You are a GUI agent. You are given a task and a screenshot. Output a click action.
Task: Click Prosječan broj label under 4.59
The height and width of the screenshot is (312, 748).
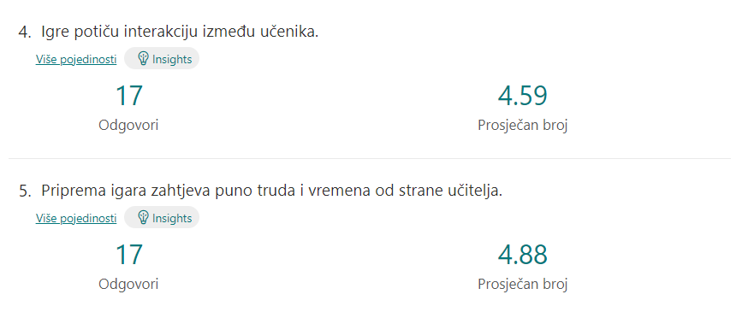pyautogui.click(x=522, y=126)
